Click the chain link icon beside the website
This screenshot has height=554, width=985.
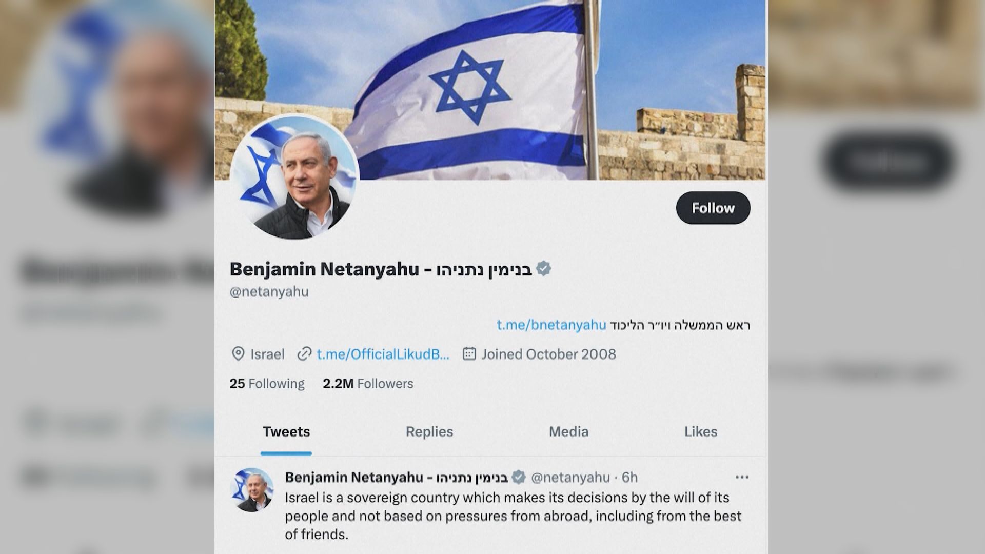(x=304, y=354)
